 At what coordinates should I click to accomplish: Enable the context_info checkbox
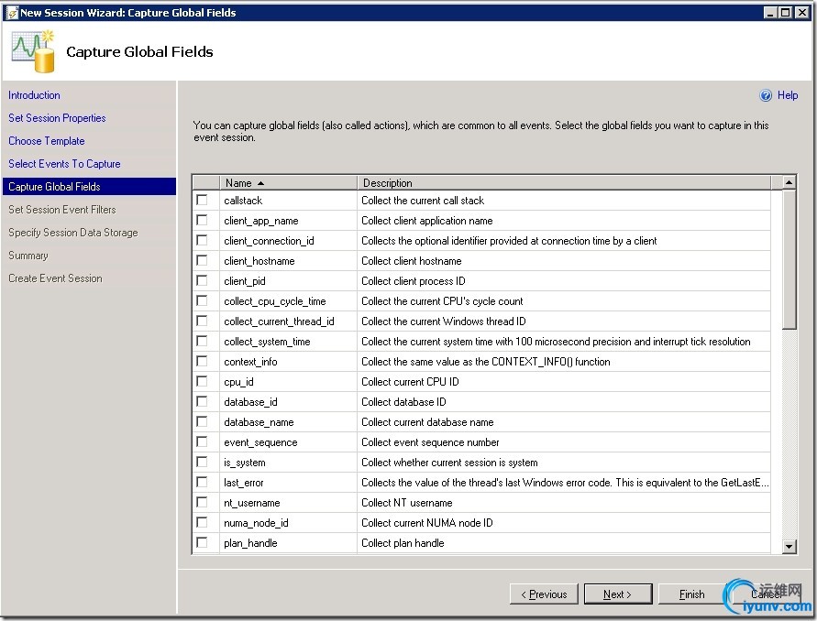click(202, 361)
